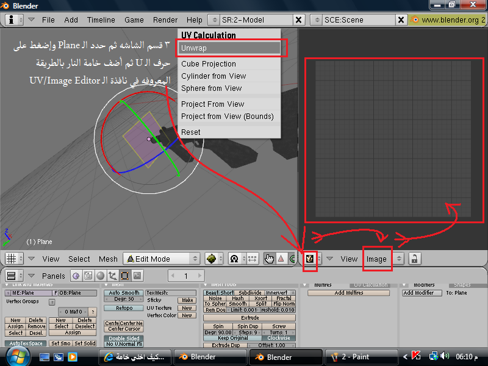Choose Unwrap from UV Calculation menu
488x366 pixels.
(229, 48)
